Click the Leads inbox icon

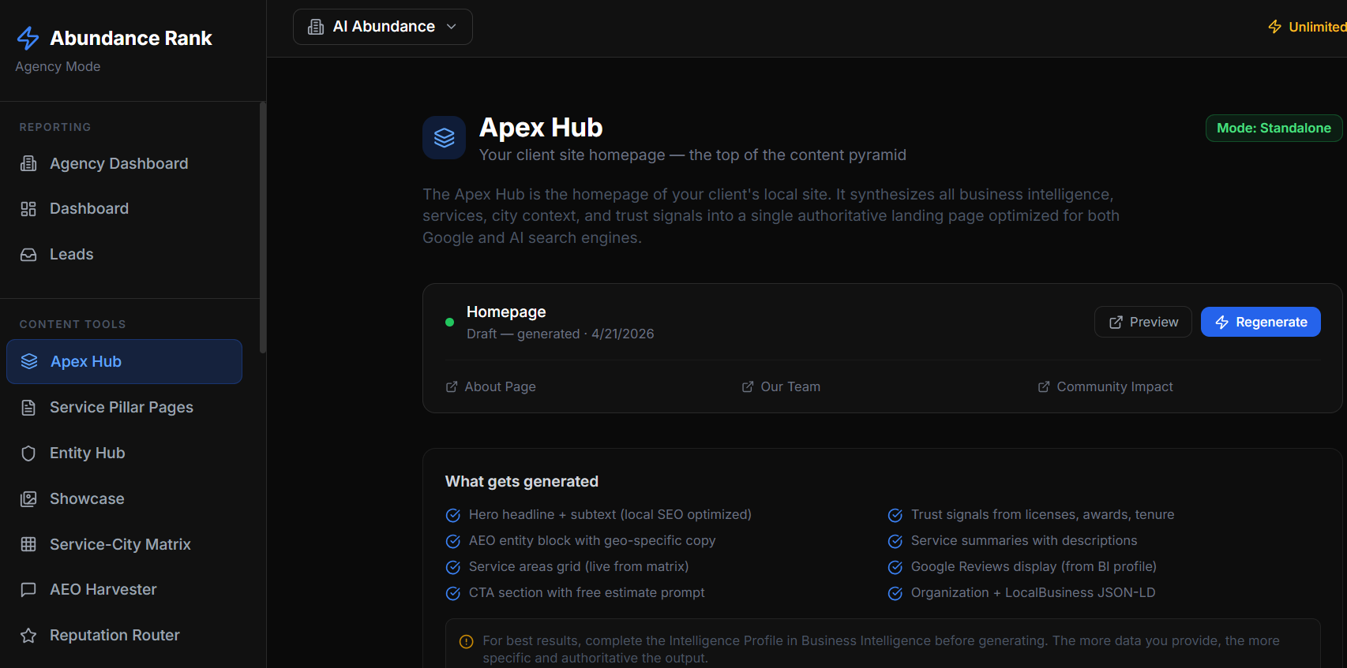tap(28, 255)
